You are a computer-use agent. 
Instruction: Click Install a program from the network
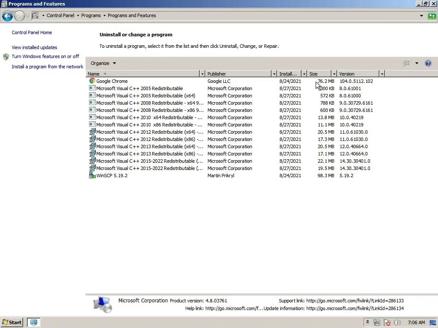pyautogui.click(x=47, y=67)
